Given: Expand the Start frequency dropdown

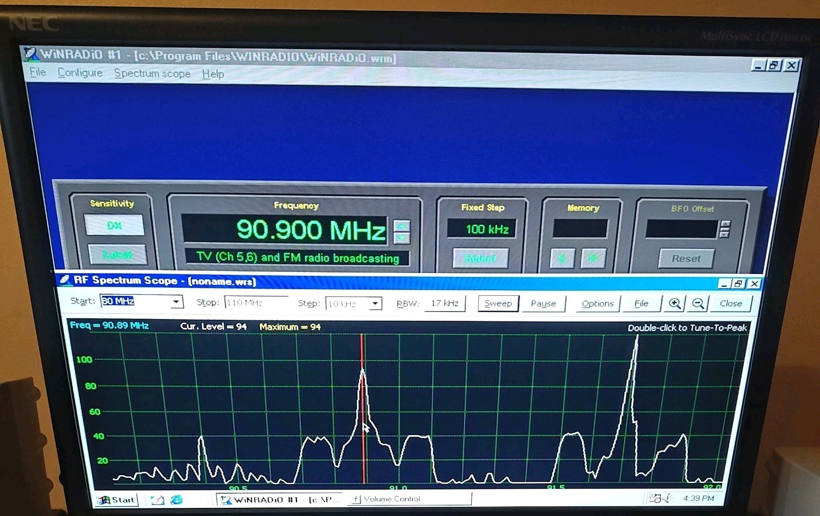Looking at the screenshot, I should tap(176, 302).
